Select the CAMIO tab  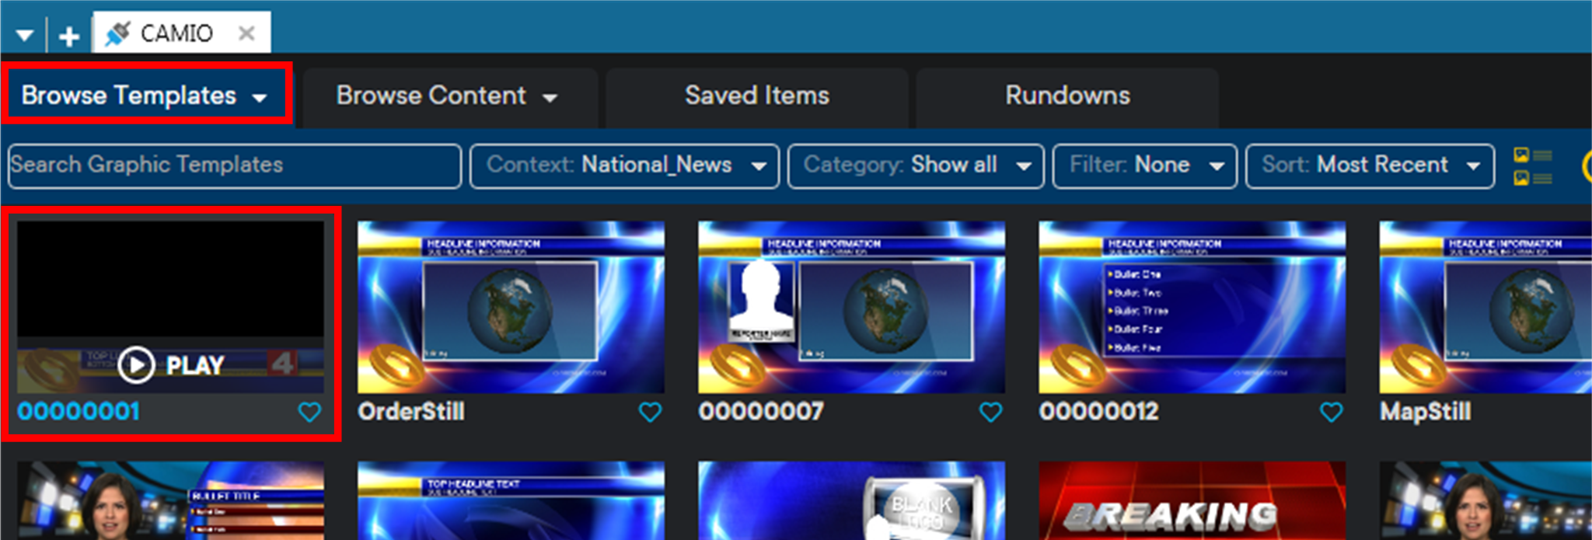click(182, 33)
